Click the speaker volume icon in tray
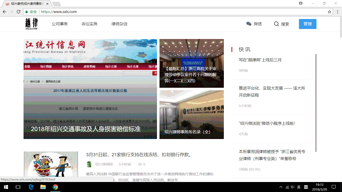This screenshot has height=192, width=342. coord(293,187)
